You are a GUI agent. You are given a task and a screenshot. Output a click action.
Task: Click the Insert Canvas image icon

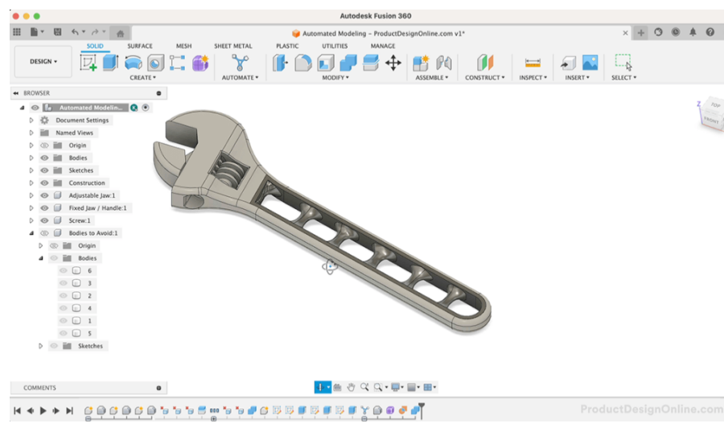tap(590, 62)
